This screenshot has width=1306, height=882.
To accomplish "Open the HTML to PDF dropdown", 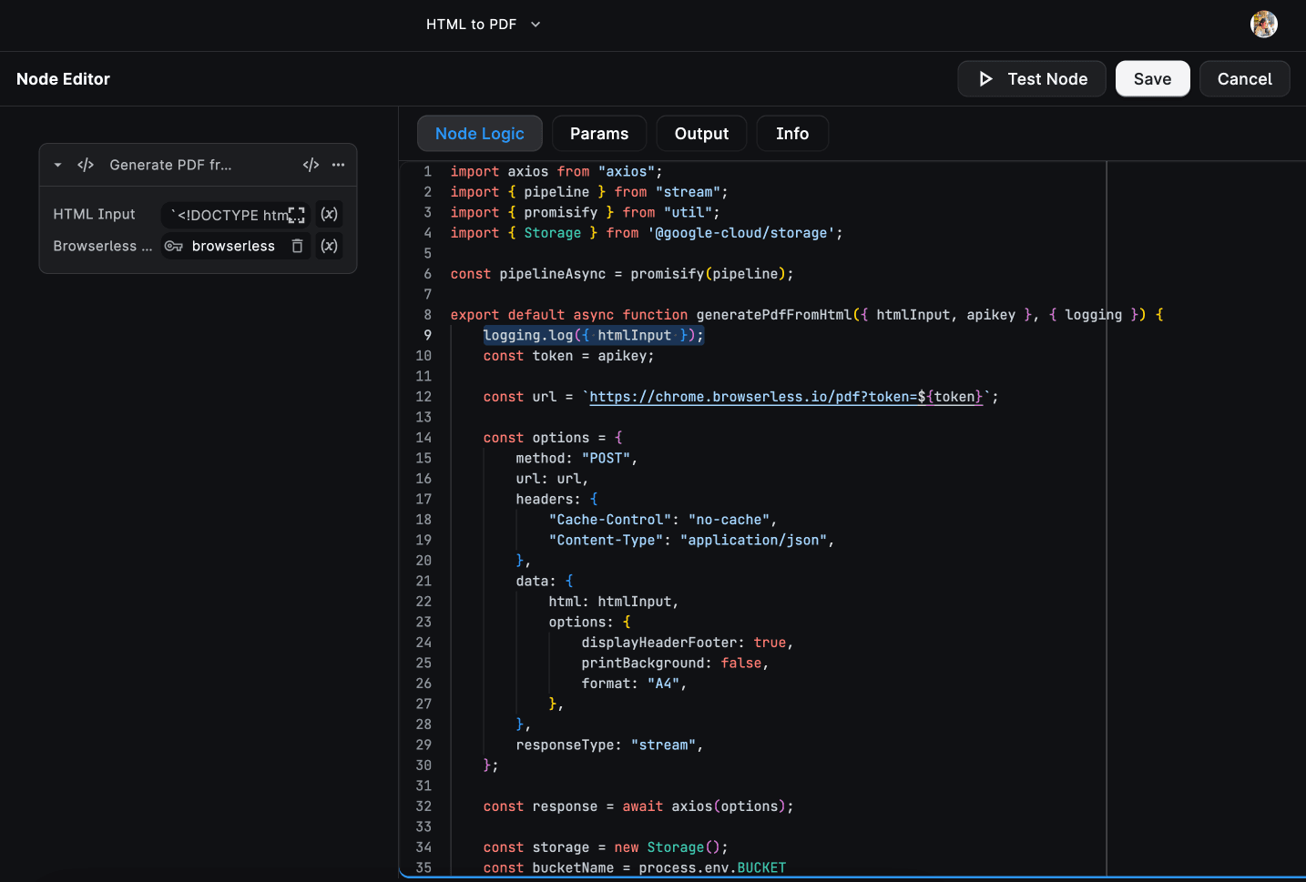I will coord(483,25).
